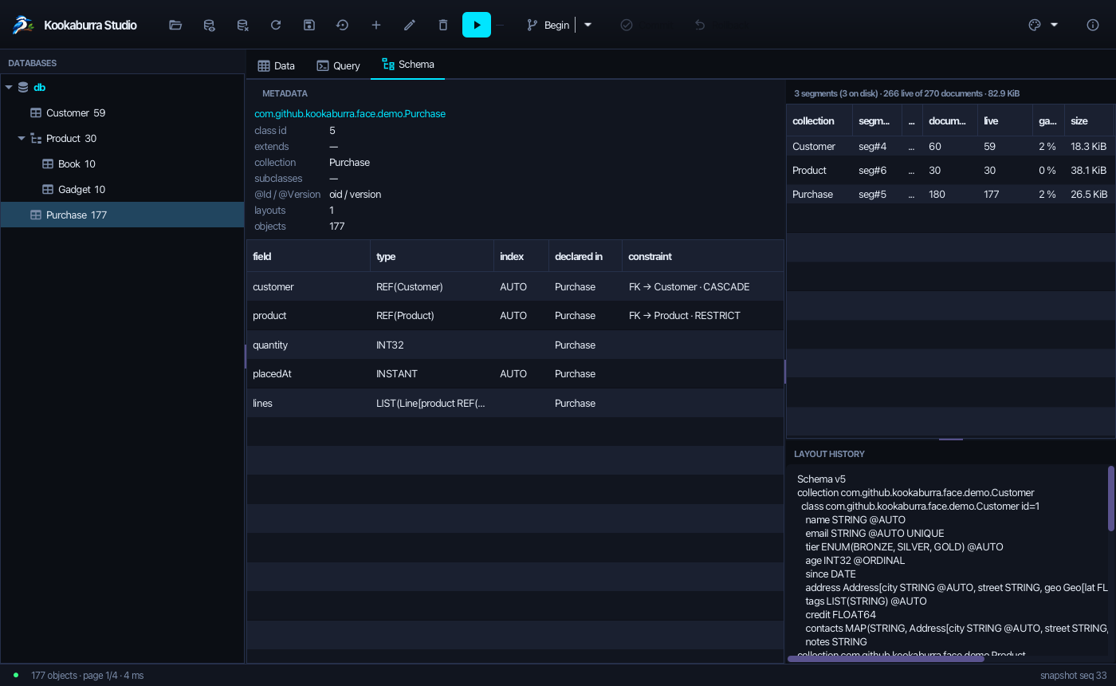Click Begin to start a transaction
Image resolution: width=1116 pixels, height=686 pixels.
(x=548, y=25)
